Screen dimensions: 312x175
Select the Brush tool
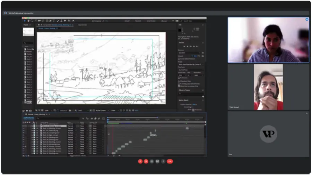[x=58, y=21]
